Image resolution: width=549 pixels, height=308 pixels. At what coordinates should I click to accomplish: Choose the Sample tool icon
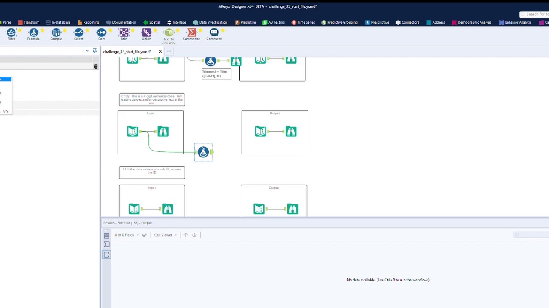pos(56,33)
